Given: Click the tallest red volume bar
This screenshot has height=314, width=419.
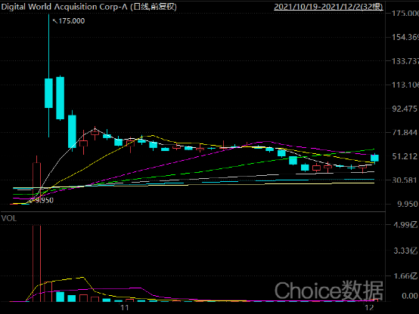Looking at the screenshot, I should point(36,263).
